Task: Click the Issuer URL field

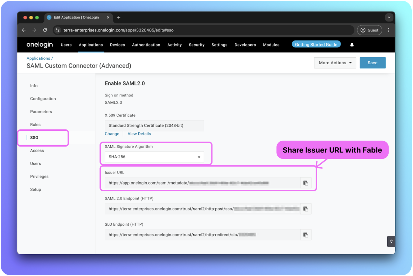Action: point(203,183)
